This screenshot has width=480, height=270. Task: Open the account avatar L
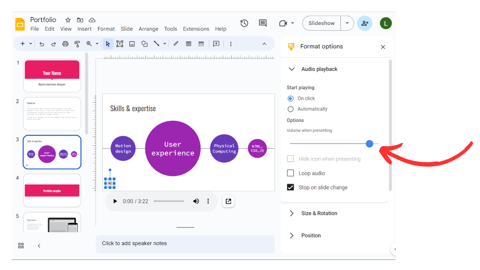tap(385, 23)
